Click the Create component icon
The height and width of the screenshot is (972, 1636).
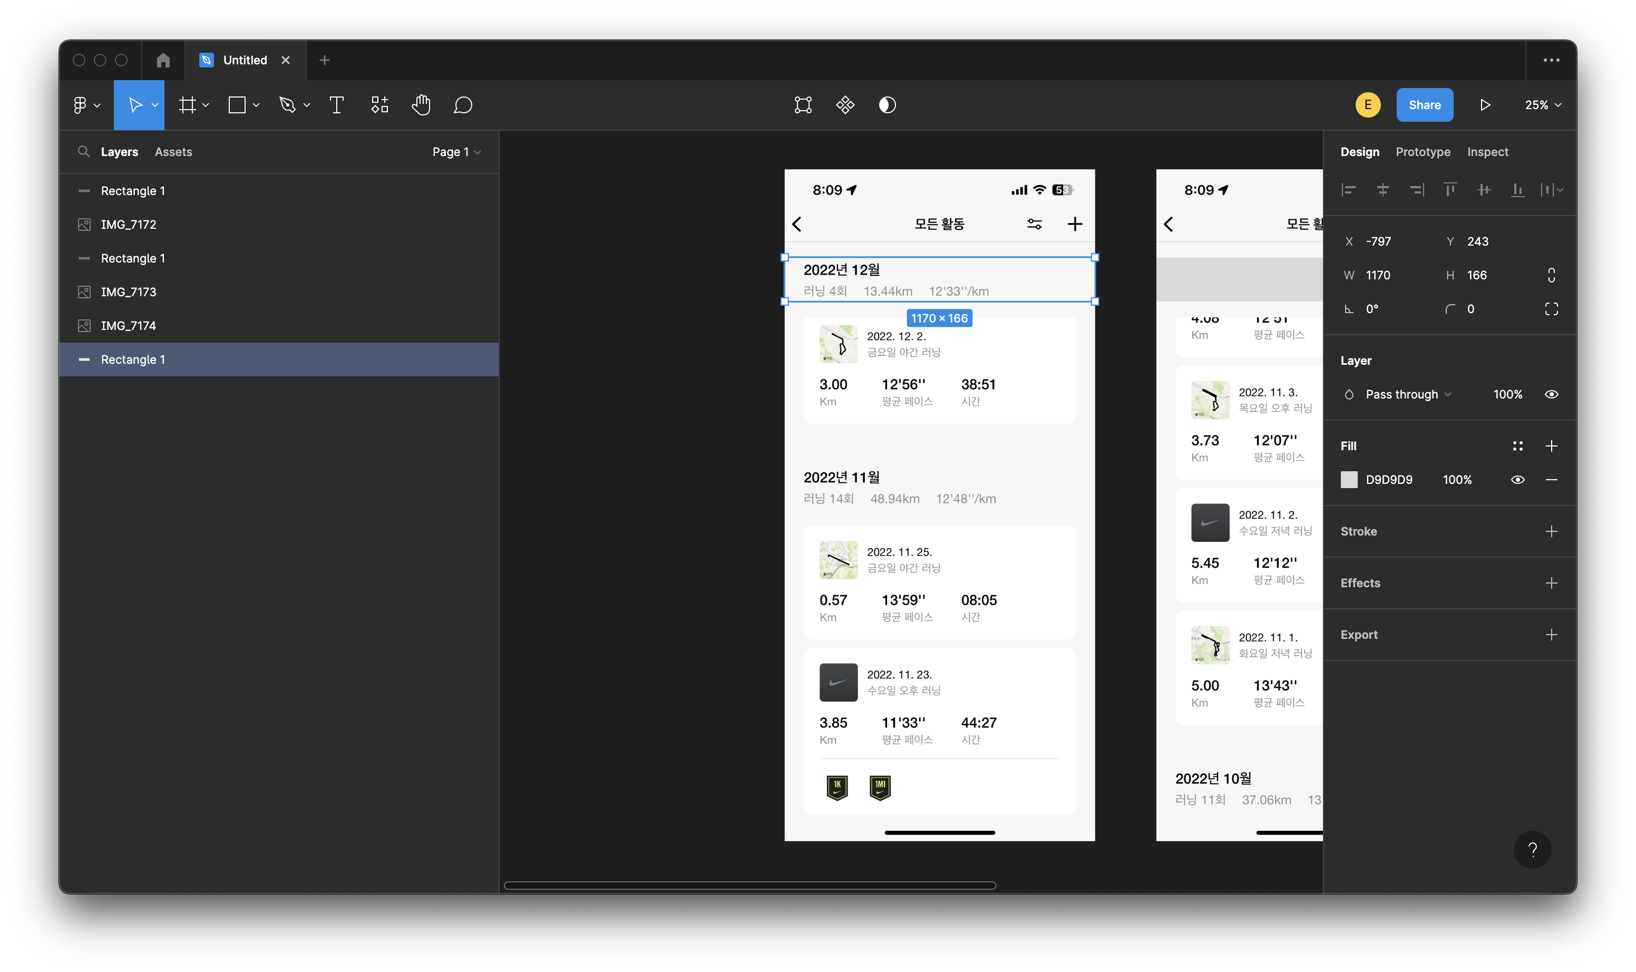click(845, 105)
